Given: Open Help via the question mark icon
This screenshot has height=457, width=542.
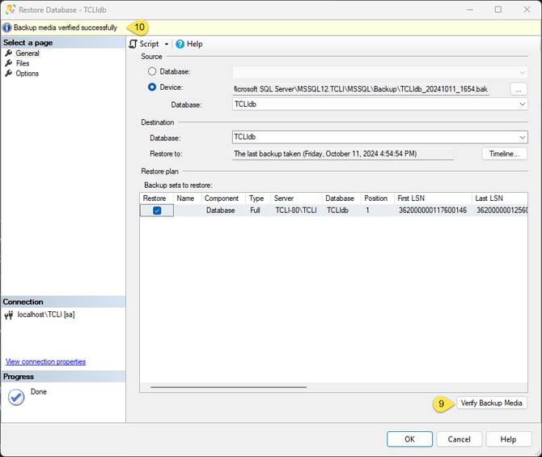Looking at the screenshot, I should click(x=180, y=44).
